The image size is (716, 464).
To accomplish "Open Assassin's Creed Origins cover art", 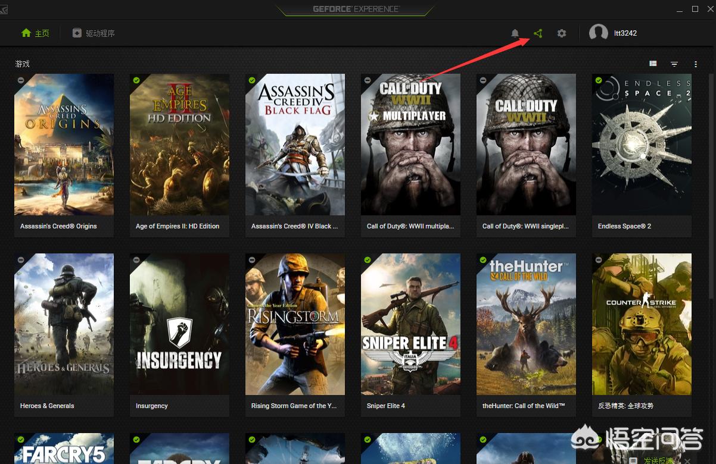I will [64, 145].
